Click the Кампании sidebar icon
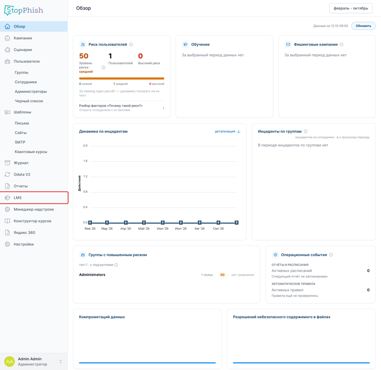Viewport: 381px width, 370px height. pos(7,38)
